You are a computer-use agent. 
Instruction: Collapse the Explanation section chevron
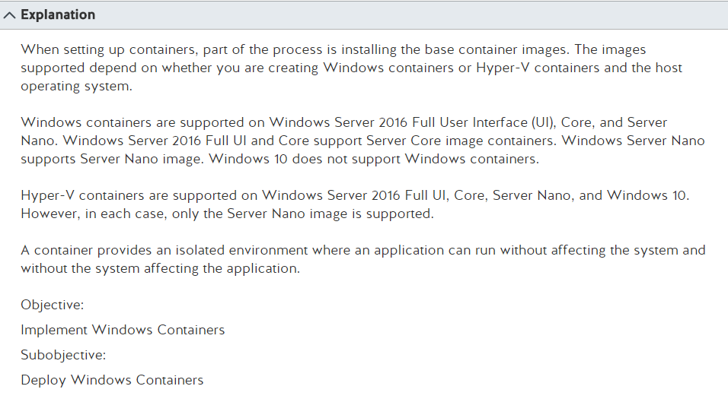pos(9,15)
